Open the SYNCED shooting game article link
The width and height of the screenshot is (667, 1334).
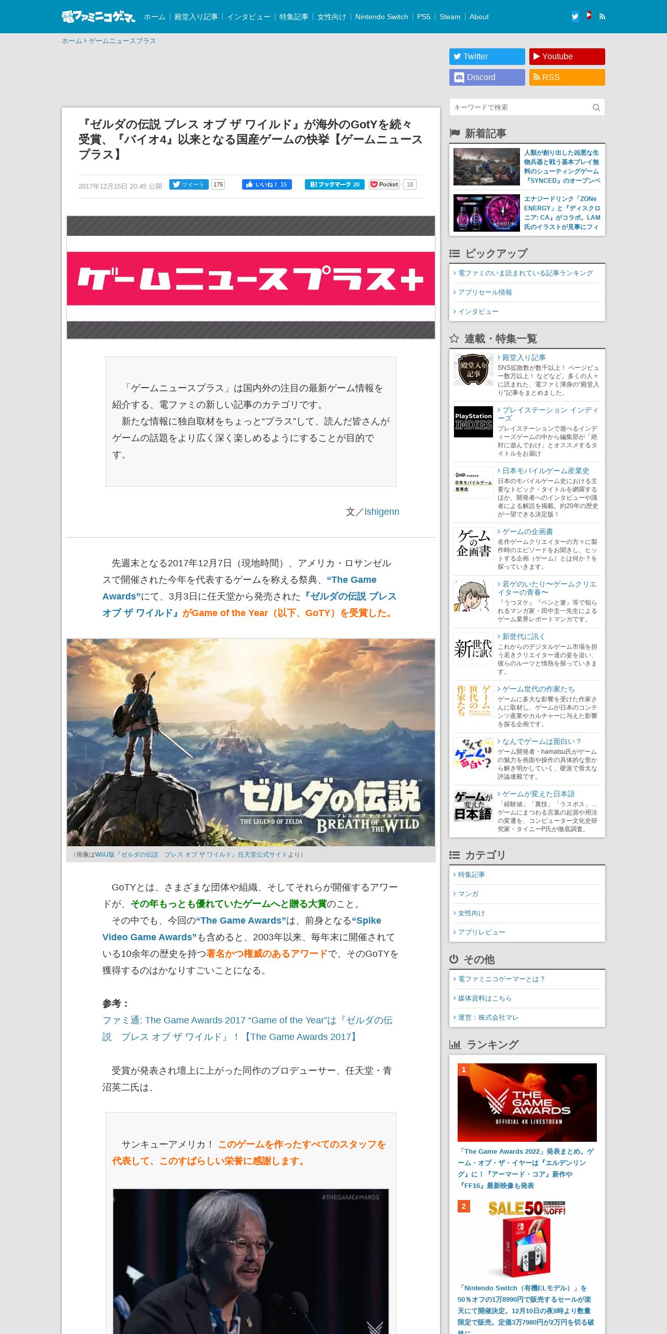point(562,167)
